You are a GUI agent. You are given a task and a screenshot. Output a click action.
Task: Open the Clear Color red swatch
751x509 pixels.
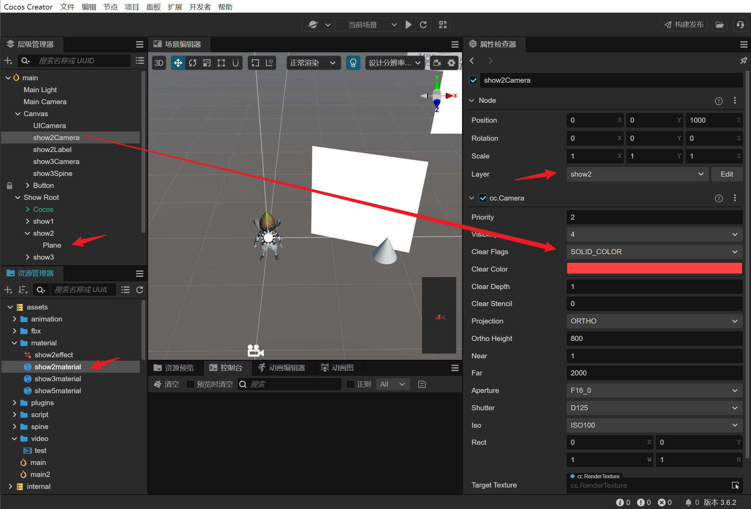click(655, 269)
